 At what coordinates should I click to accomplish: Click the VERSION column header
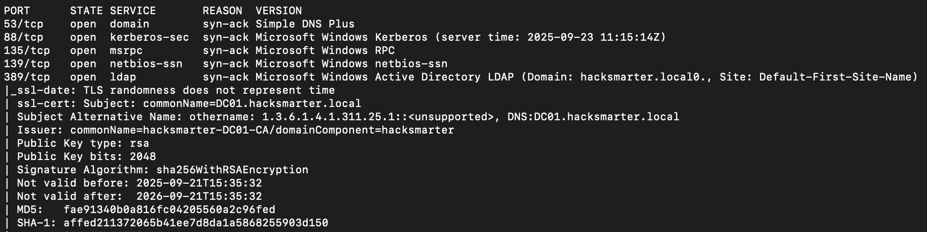click(x=278, y=10)
